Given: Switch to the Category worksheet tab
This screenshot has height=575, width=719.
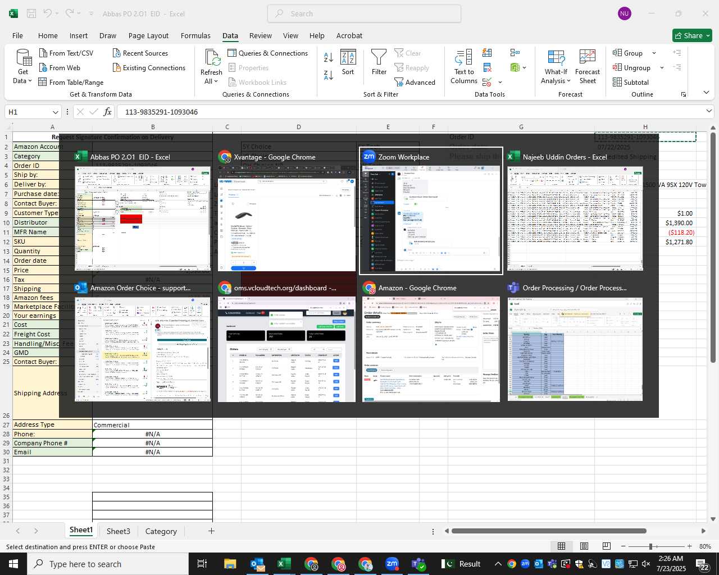Looking at the screenshot, I should pyautogui.click(x=161, y=531).
